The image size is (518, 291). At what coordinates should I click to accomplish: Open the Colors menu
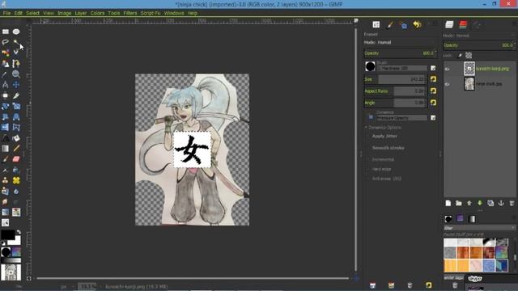pos(97,13)
